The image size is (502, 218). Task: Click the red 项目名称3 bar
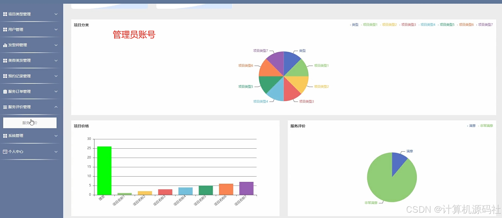click(165, 192)
